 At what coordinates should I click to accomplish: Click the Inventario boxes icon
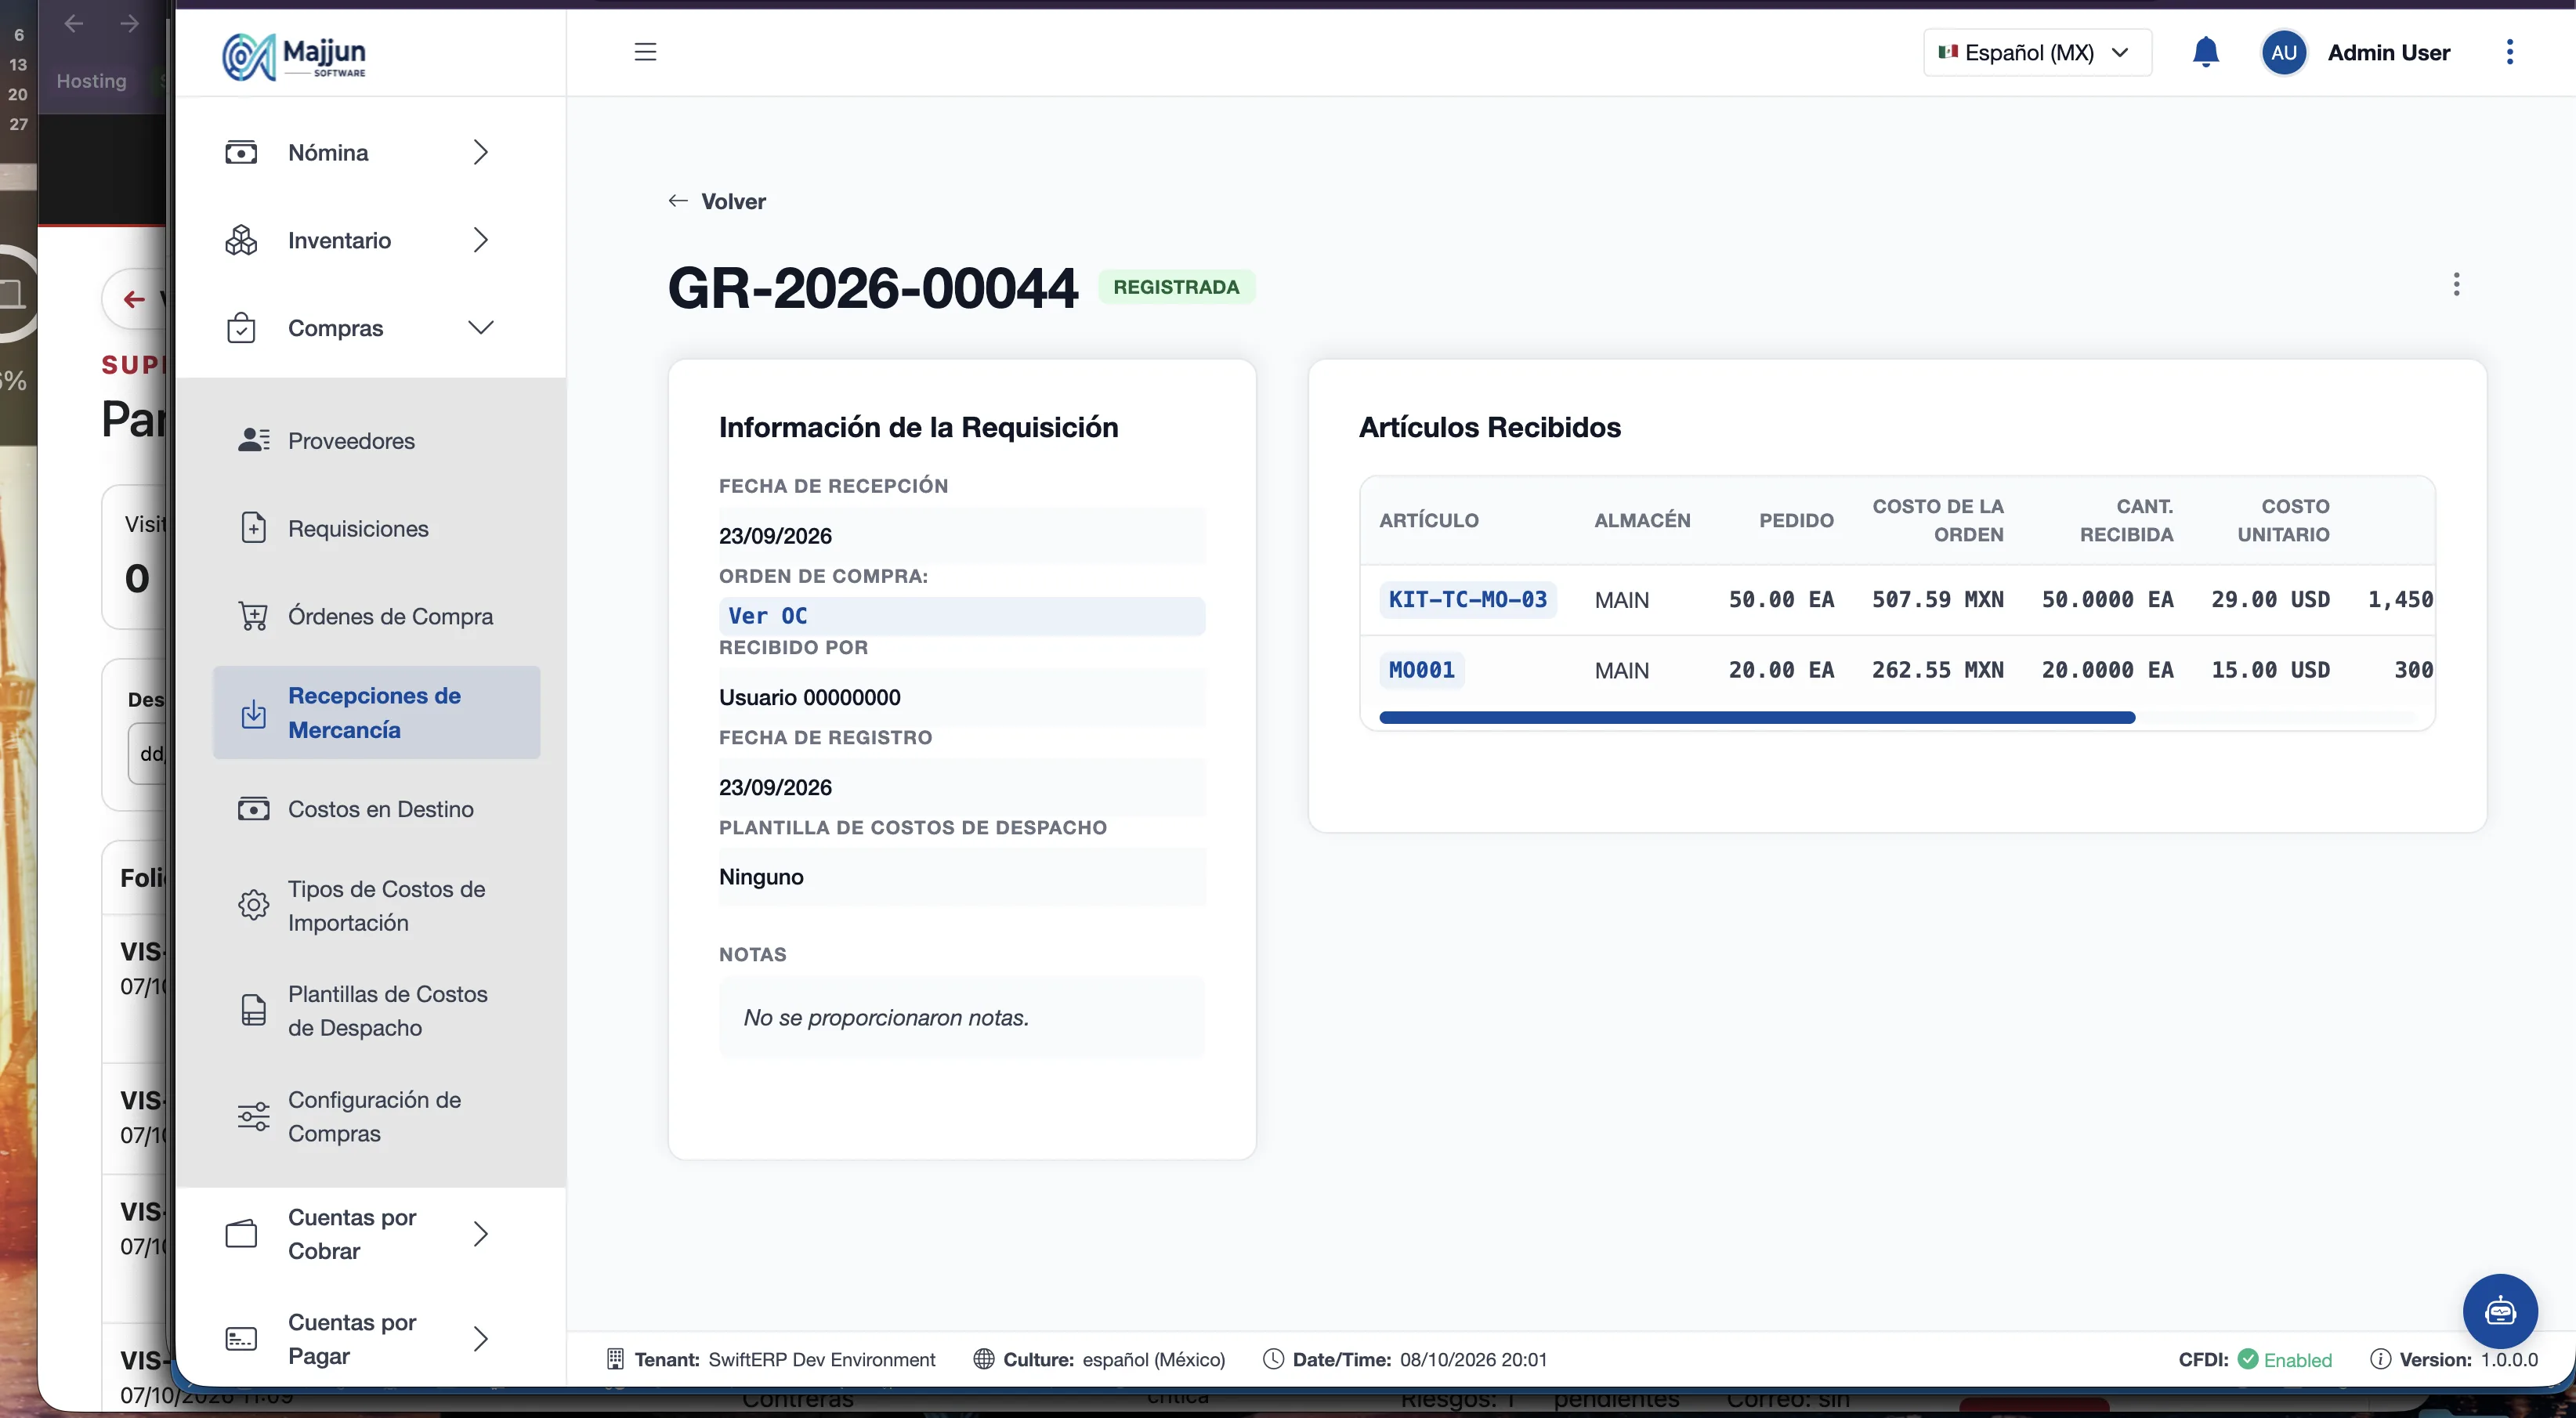[x=241, y=240]
